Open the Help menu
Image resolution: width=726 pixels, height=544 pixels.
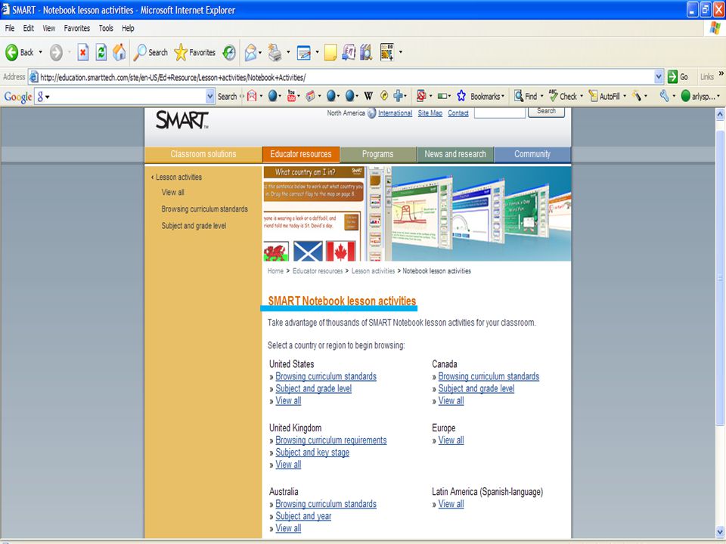[x=128, y=28]
